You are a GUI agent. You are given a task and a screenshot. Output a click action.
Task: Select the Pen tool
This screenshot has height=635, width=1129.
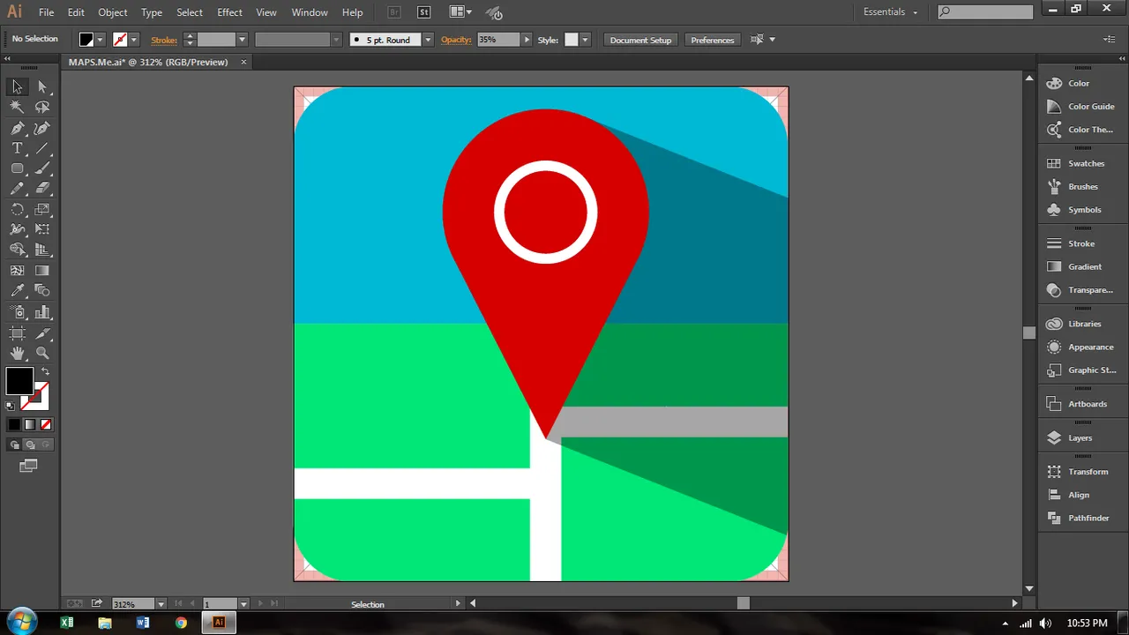pyautogui.click(x=17, y=128)
